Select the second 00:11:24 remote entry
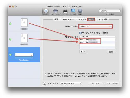The width and height of the screenshot is (130, 98). click(97, 42)
